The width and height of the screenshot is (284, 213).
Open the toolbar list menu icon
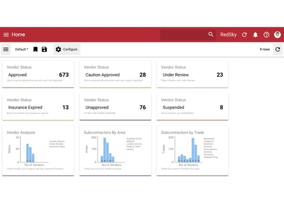(x=6, y=49)
